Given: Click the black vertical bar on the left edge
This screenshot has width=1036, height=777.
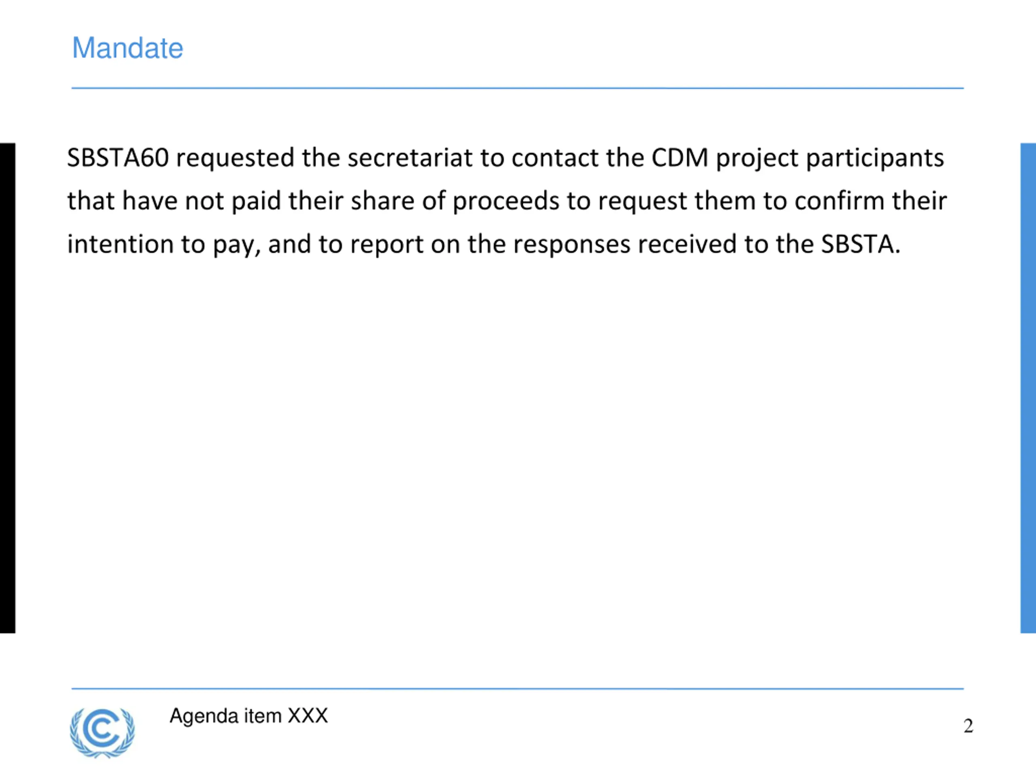Looking at the screenshot, I should pos(8,388).
